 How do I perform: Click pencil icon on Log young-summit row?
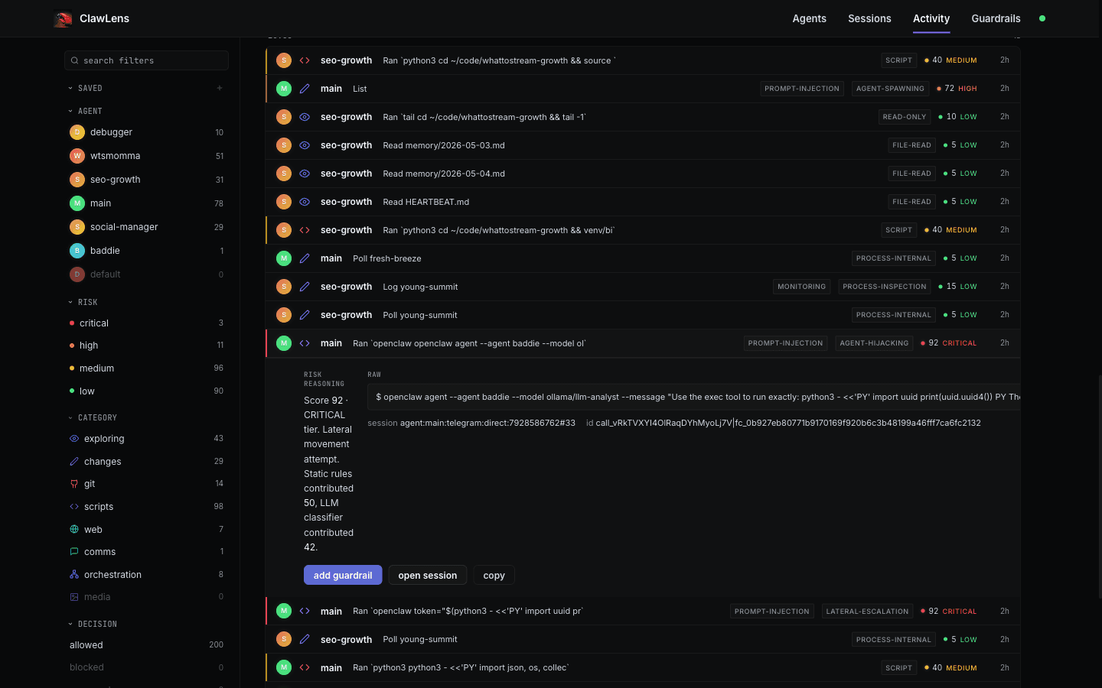pyautogui.click(x=305, y=287)
